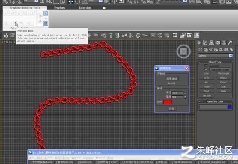Viewport: 238px width, 164px height.
Task: Select the Systems category icon
Action: tap(231, 50)
